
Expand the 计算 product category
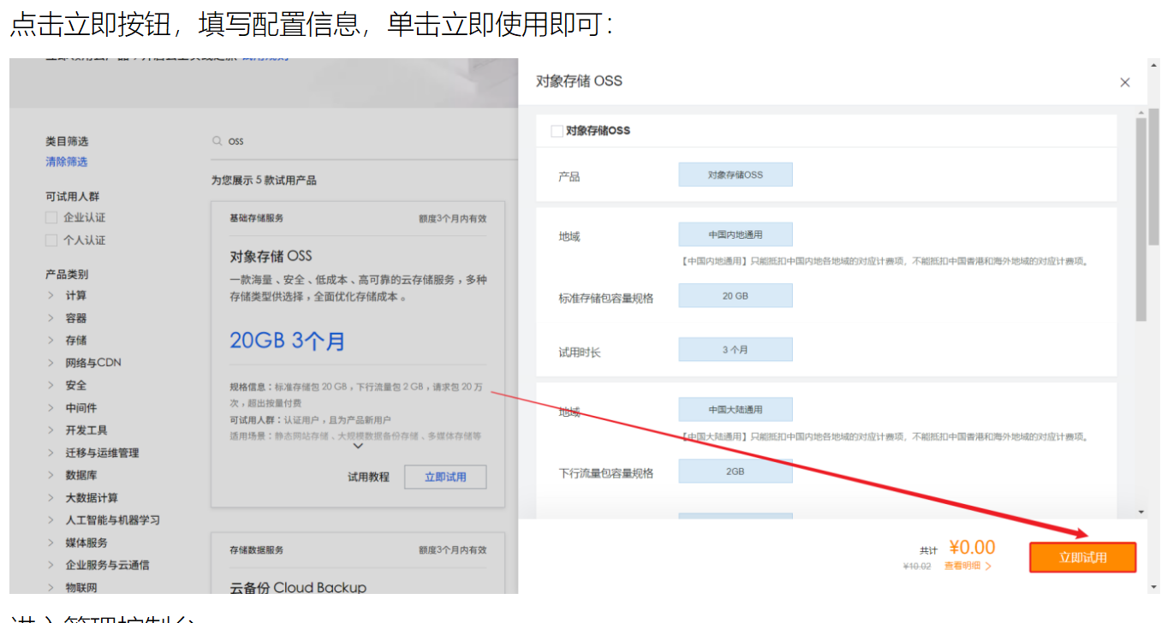[x=51, y=295]
